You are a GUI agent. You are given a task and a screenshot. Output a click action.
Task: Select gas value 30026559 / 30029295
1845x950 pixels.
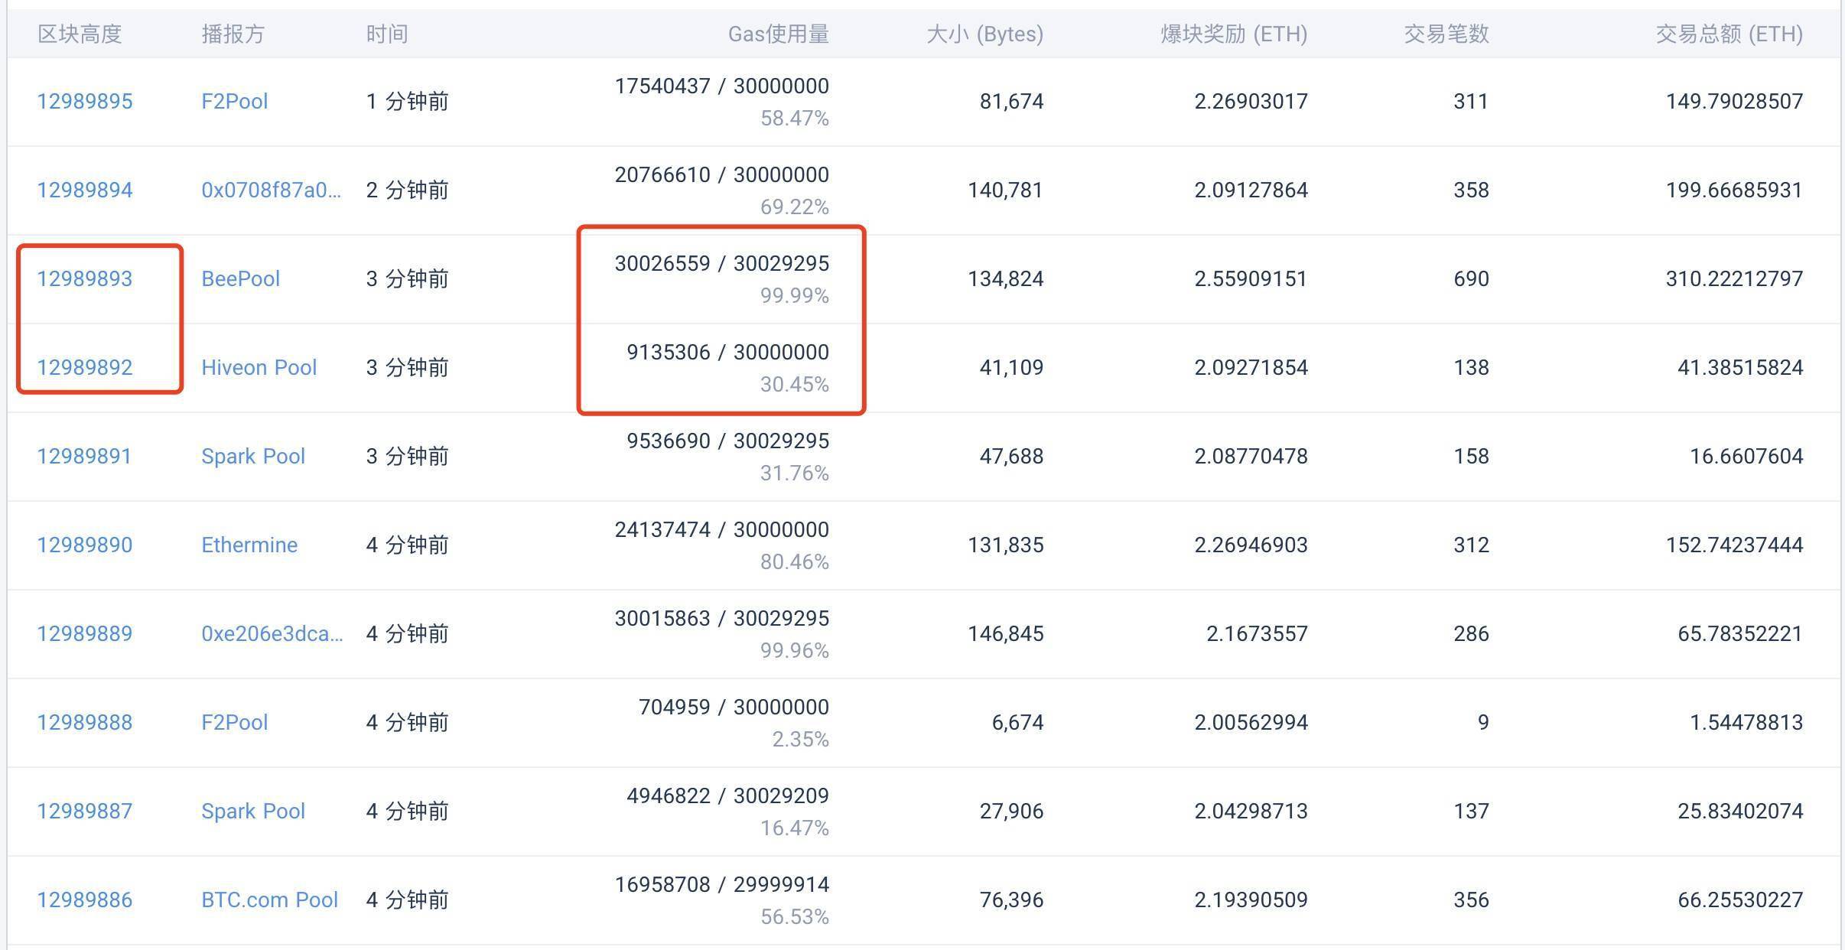722,263
